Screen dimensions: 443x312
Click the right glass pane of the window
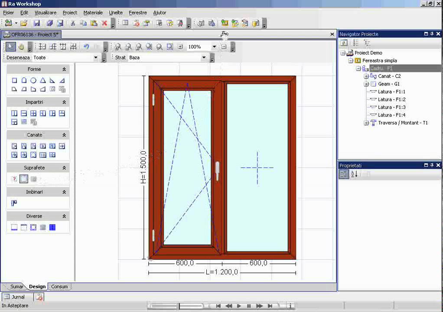tap(257, 167)
